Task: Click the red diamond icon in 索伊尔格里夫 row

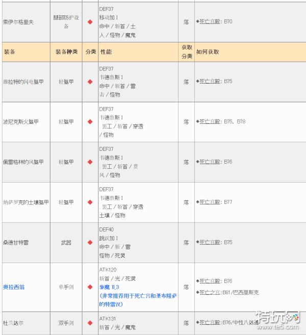Action: point(90,22)
